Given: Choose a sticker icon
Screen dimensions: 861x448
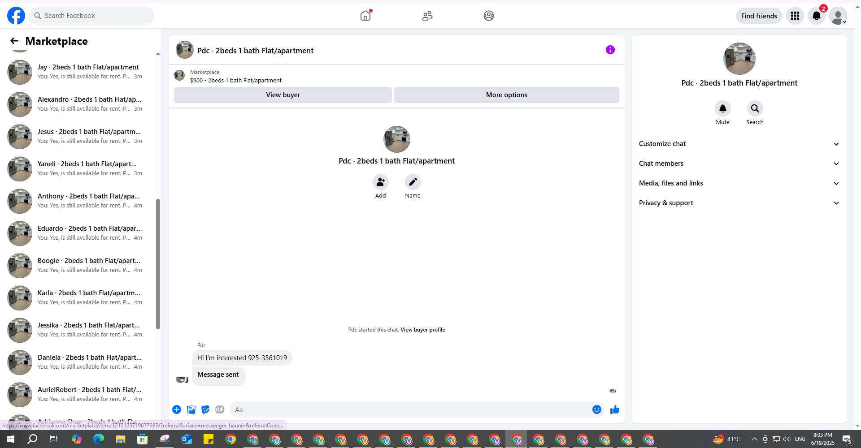Looking at the screenshot, I should [205, 409].
